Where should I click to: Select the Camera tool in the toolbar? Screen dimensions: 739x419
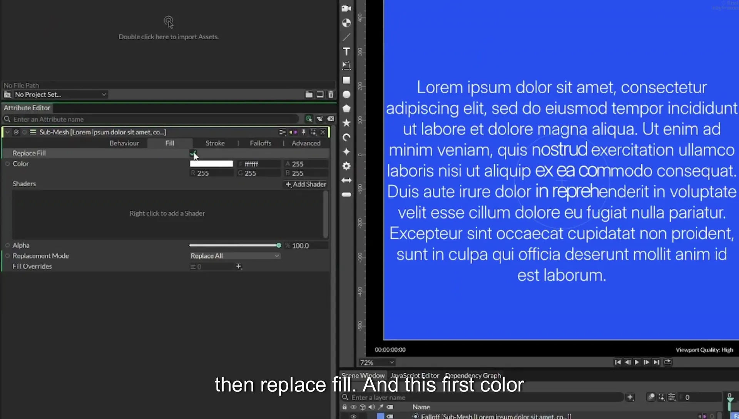(x=346, y=8)
